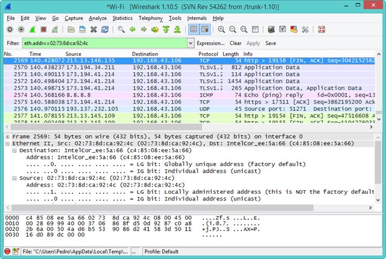386x259 pixels.
Task: Find a packet magnifier icon
Action: coord(121,30)
